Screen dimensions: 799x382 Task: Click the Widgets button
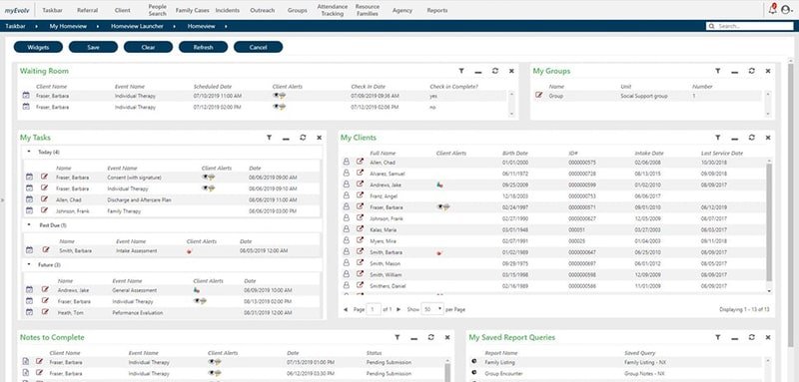(38, 47)
